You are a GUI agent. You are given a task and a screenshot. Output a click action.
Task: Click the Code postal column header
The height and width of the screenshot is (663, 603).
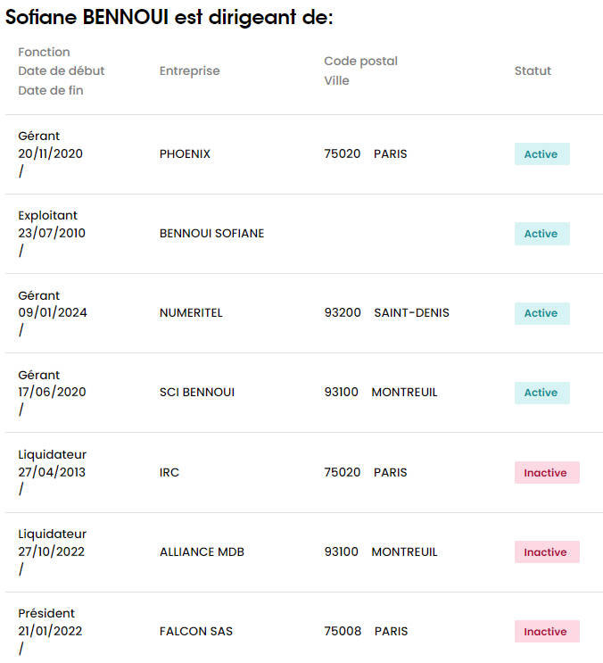tap(361, 62)
